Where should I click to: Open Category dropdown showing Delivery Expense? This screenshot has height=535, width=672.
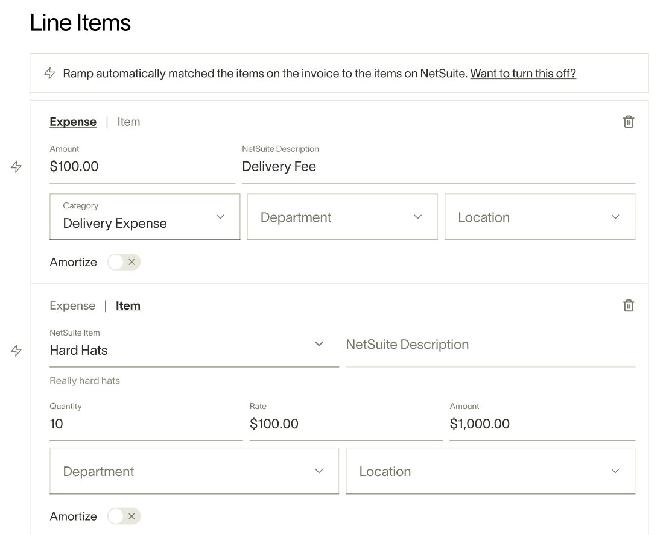[145, 217]
